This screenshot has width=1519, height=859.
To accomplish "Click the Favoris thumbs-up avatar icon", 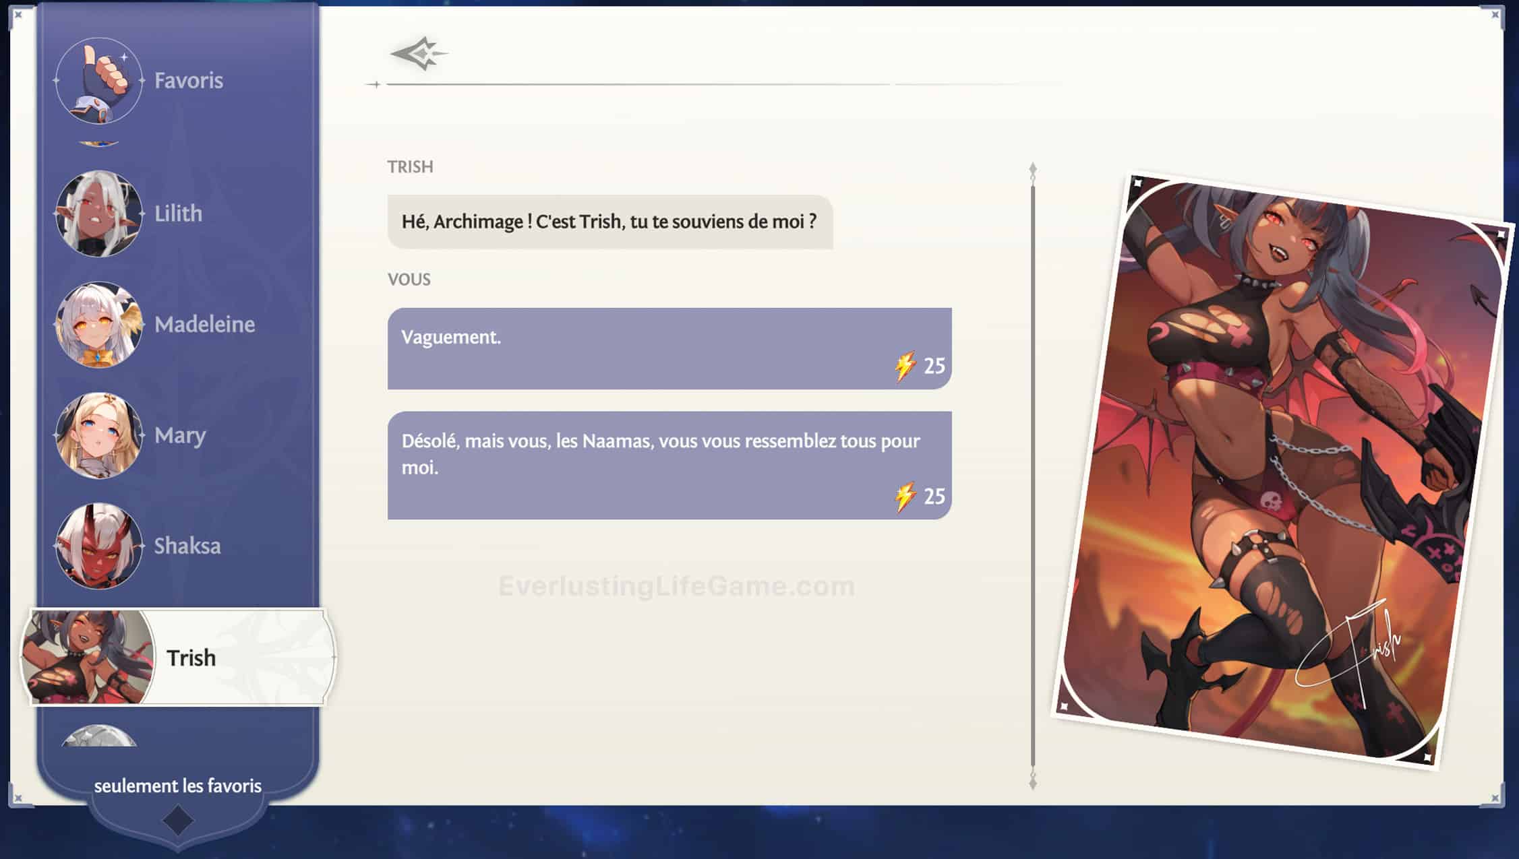I will (x=98, y=81).
